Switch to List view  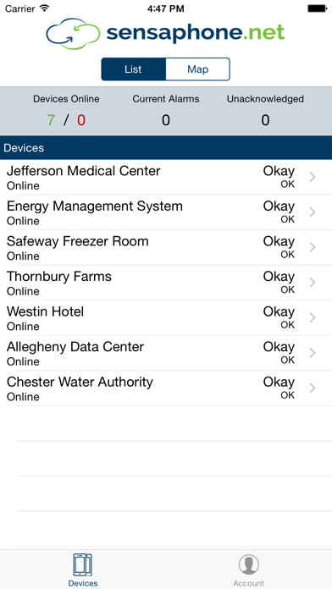click(134, 69)
